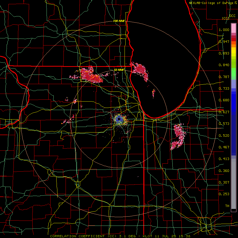
Task: Select the 0.467 scale value
Action: point(224,147)
